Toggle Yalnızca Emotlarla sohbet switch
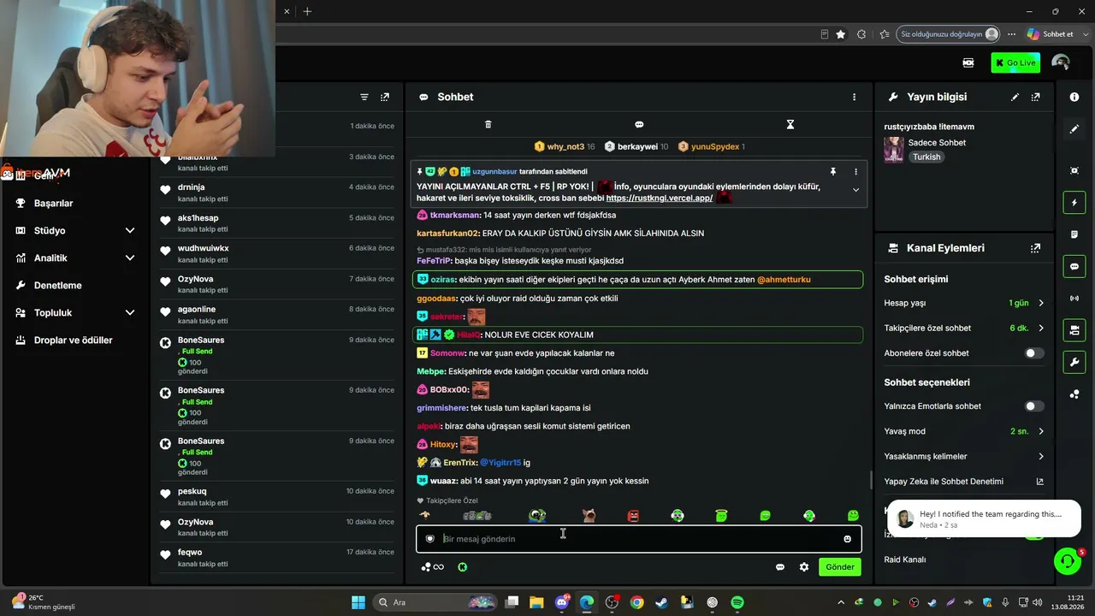Viewport: 1095px width, 616px height. click(x=1034, y=406)
